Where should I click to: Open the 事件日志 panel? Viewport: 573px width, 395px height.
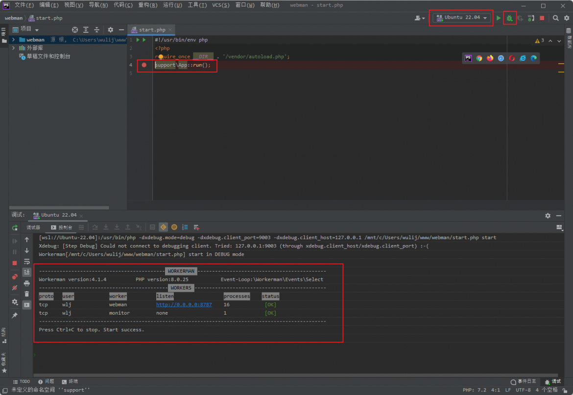click(x=524, y=381)
